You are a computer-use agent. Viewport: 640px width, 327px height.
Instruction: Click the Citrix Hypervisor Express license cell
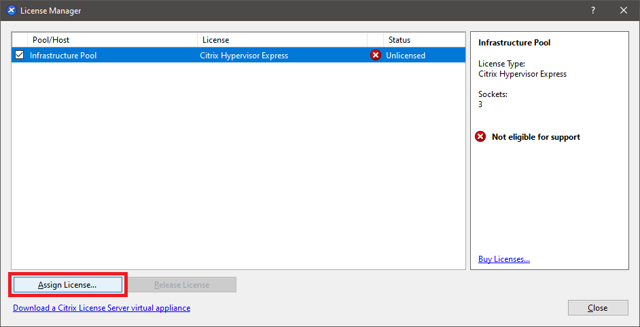coord(244,56)
